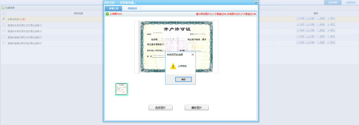Toggle the select-all checkbox in table header
This screenshot has height=125, width=359.
click(x=4, y=13)
